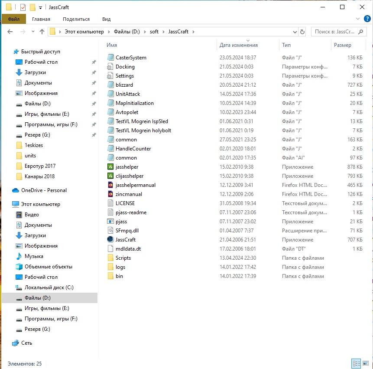Open the Файл ribbon tab
373x369 pixels.
coord(14,19)
